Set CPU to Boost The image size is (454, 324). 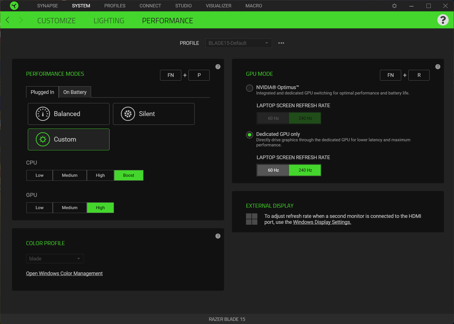(129, 175)
